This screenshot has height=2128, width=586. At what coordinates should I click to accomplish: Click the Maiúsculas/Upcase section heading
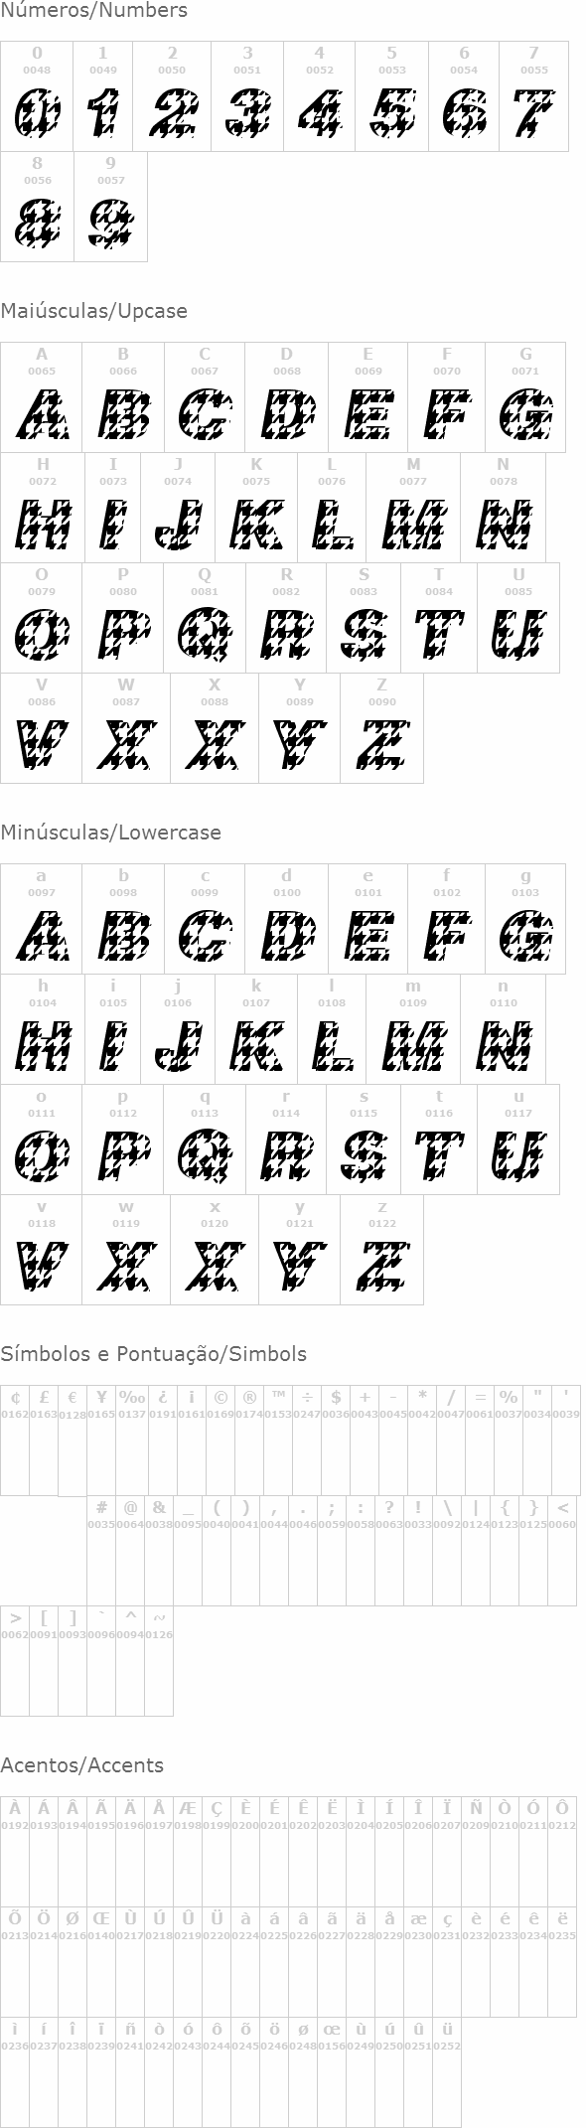[93, 311]
